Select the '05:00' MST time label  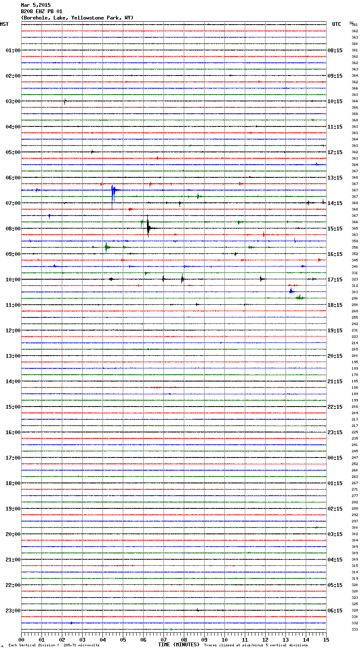click(13, 152)
